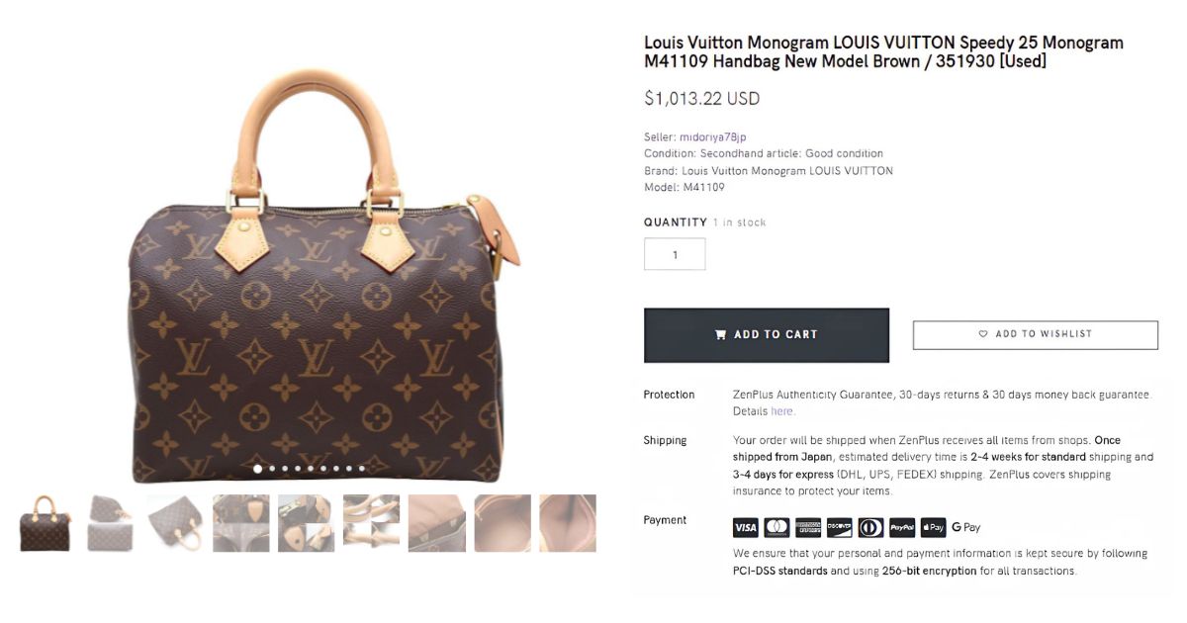This screenshot has width=1187, height=623.
Task: Select the third angled bag thumbnail
Action: coord(175,523)
